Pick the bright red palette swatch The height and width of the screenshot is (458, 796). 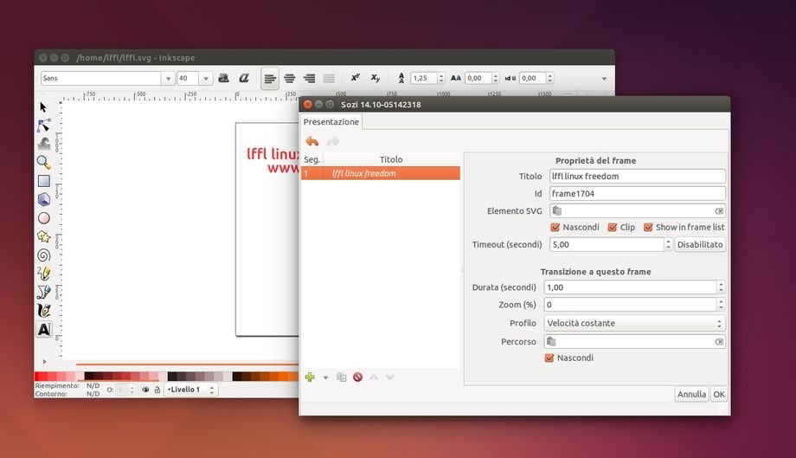pyautogui.click(x=39, y=377)
